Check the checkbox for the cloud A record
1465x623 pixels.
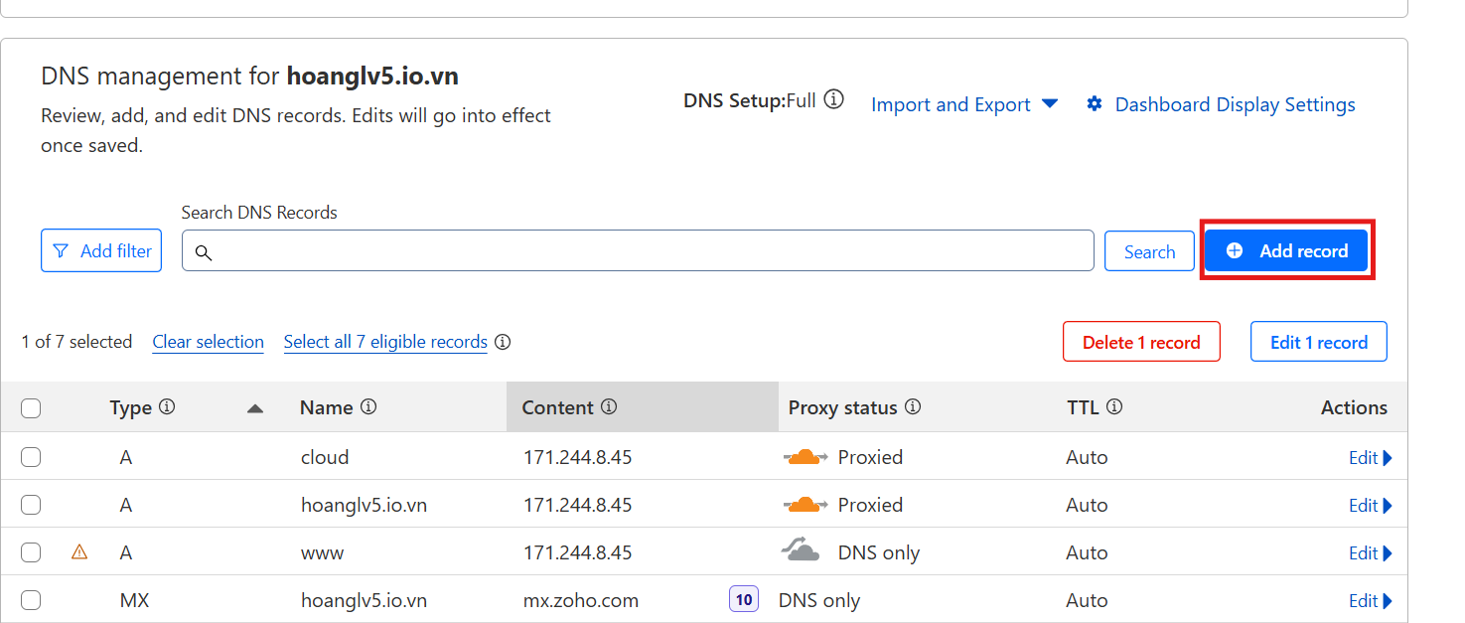(31, 457)
